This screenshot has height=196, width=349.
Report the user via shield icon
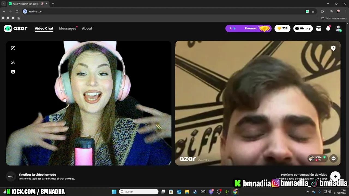click(333, 48)
